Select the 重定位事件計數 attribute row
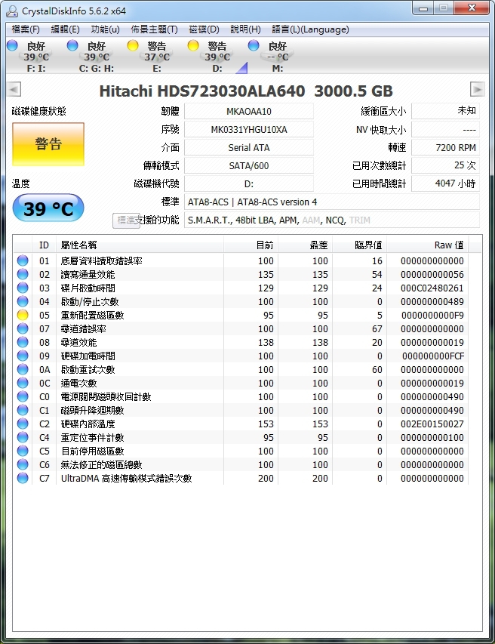This screenshot has height=644, width=495. (x=242, y=437)
